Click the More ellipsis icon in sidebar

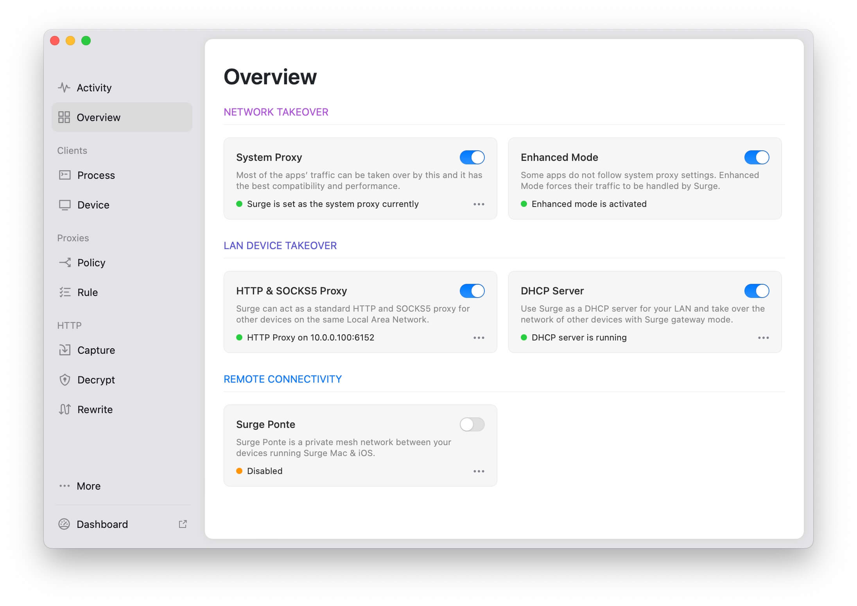(65, 486)
